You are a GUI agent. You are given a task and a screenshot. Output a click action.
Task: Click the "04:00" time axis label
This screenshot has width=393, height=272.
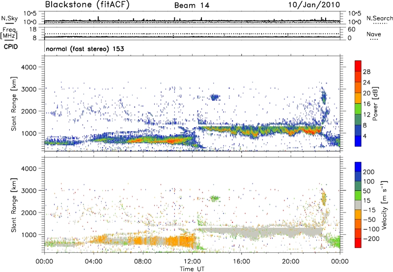(x=93, y=262)
